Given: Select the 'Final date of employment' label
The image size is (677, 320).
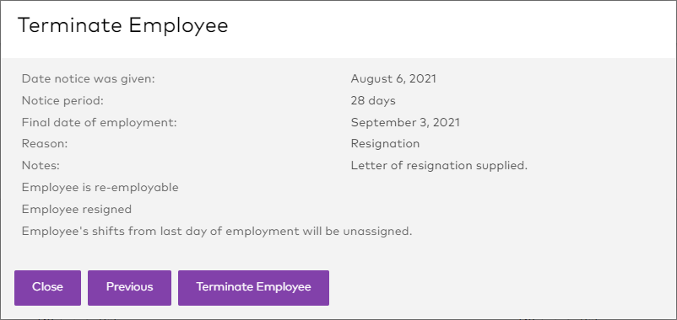Looking at the screenshot, I should coord(100,122).
